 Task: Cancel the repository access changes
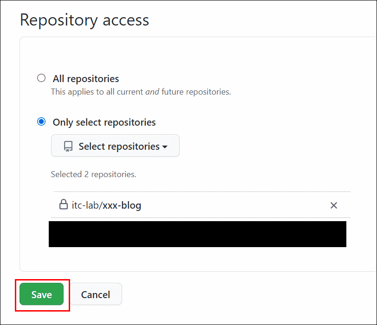(96, 294)
